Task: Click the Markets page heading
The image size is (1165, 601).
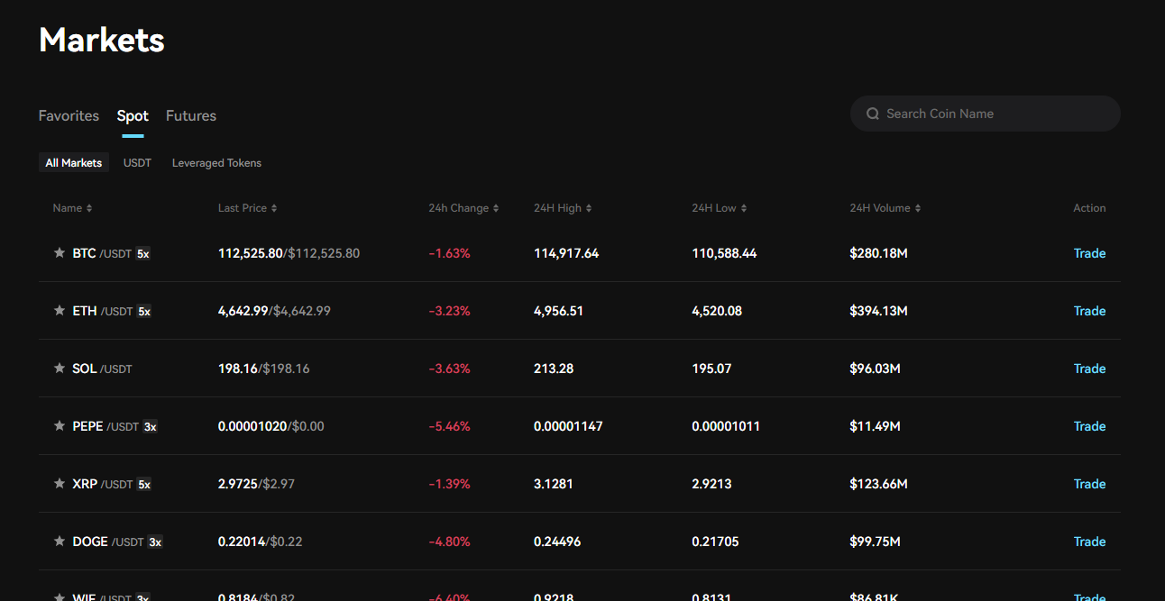Action: (102, 40)
